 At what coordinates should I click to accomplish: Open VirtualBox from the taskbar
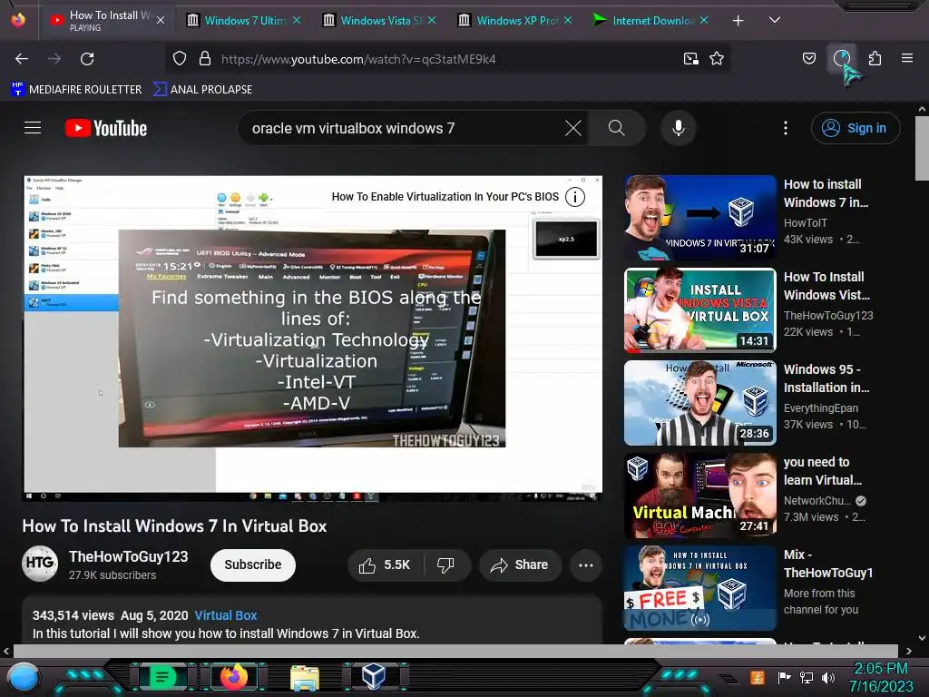pyautogui.click(x=374, y=676)
